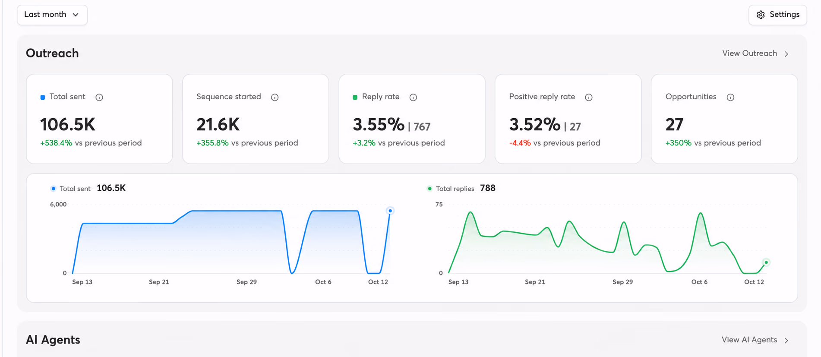Click the Positive reply rate info icon

coord(589,97)
